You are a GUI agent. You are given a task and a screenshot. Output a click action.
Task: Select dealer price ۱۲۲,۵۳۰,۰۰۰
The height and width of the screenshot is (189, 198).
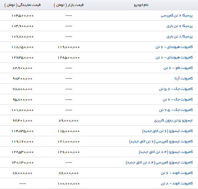coord(23,152)
